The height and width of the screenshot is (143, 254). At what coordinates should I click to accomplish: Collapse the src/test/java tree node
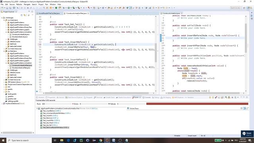(x=4, y=51)
